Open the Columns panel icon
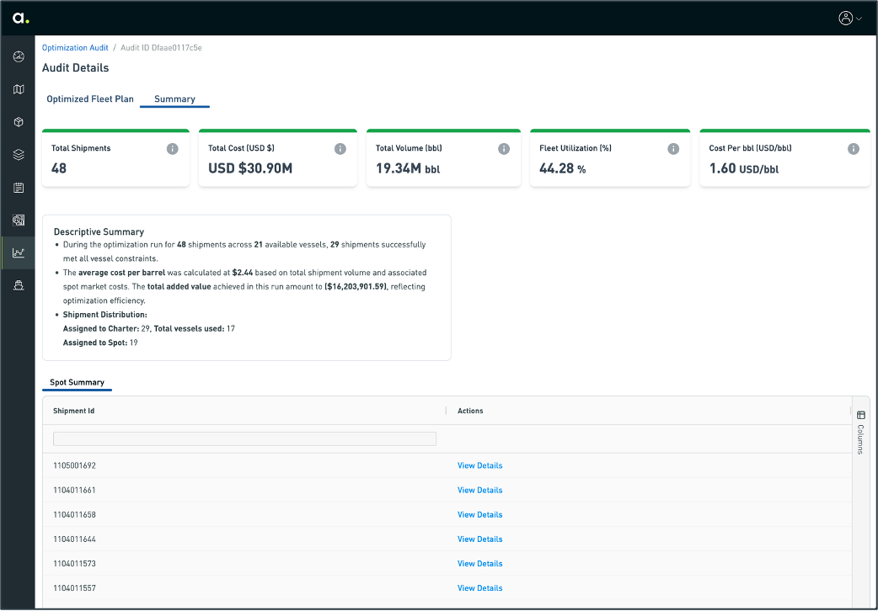The height and width of the screenshot is (611, 878). [861, 415]
